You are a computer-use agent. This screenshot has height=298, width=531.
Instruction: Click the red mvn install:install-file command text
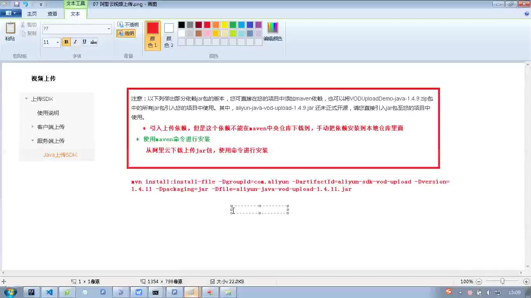click(290, 185)
